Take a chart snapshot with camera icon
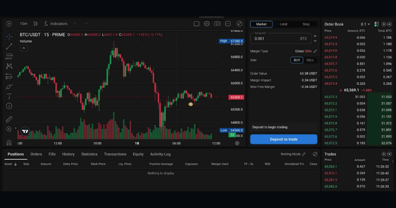Viewport: 396px width, 208px height. pos(217,24)
